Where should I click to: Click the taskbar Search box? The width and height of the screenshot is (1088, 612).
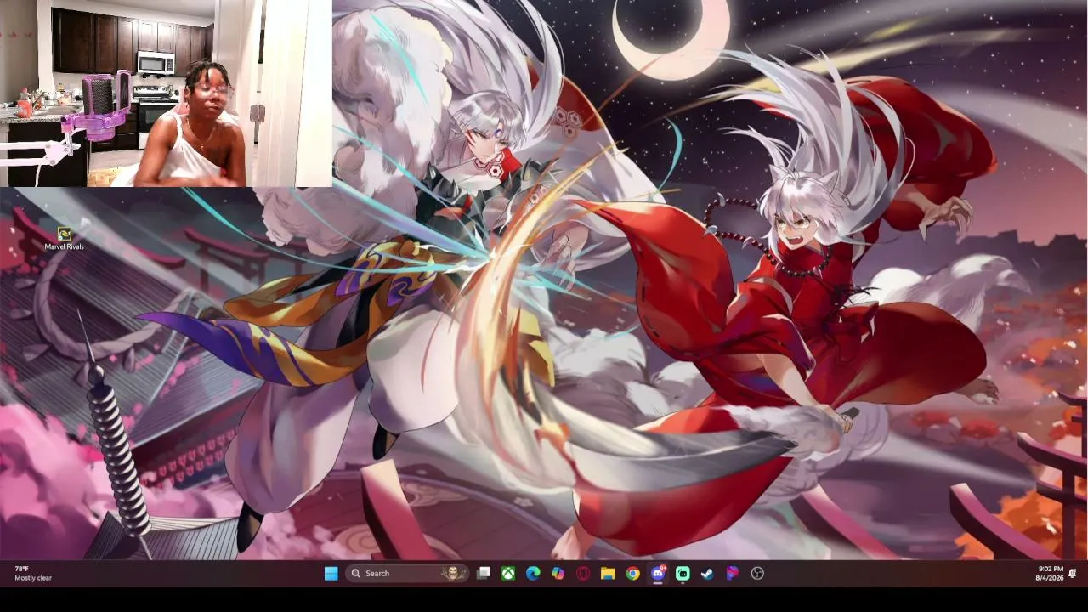pyautogui.click(x=407, y=574)
